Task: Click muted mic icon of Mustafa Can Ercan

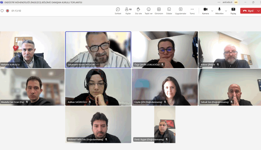Action: point(27,102)
